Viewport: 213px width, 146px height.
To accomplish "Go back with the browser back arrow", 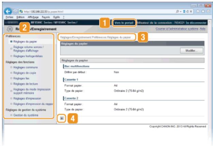I will pos(8,11).
